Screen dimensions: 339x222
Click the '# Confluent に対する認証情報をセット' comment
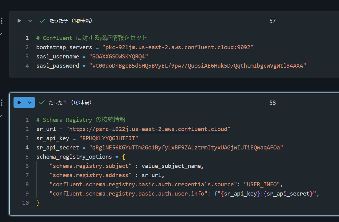[x=92, y=38]
